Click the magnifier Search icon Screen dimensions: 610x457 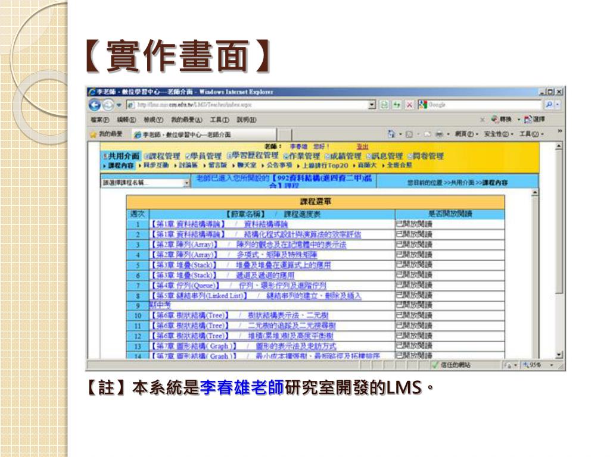(549, 105)
